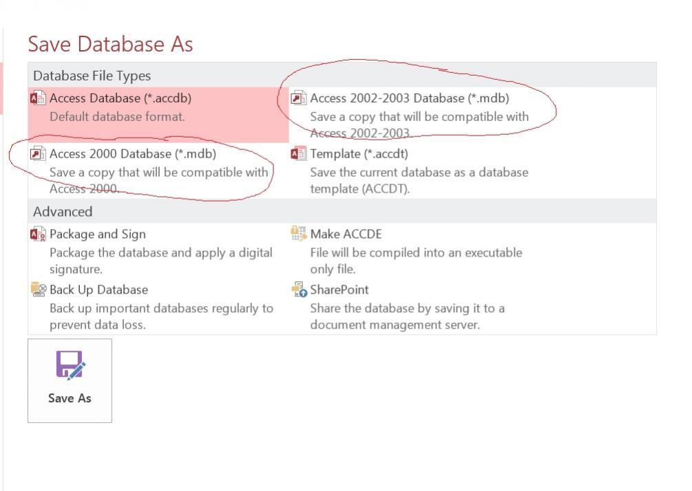Choose Access 2002-2003 Database (*.mdb) format
Viewport: 692px width, 491px height.
(x=419, y=115)
